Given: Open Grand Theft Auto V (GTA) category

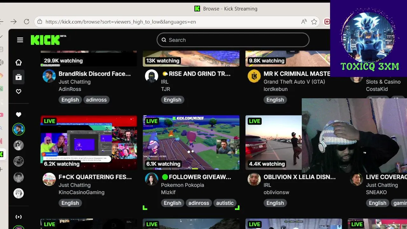Looking at the screenshot, I should coord(294,82).
